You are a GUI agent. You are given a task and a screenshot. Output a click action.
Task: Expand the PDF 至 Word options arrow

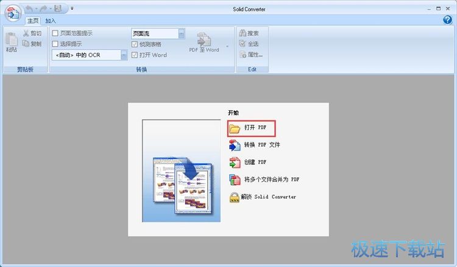coord(227,46)
